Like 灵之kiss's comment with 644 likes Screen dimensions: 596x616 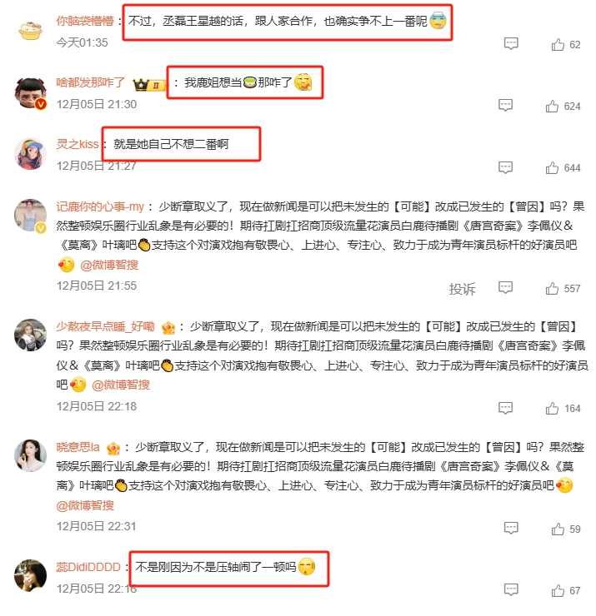coord(563,168)
